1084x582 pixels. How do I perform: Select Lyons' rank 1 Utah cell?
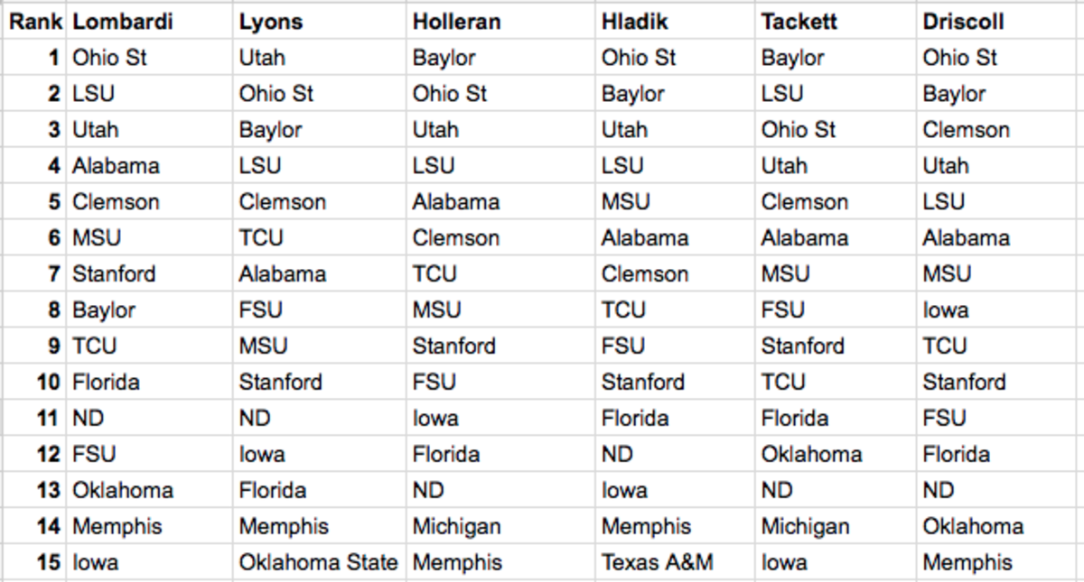[320, 57]
